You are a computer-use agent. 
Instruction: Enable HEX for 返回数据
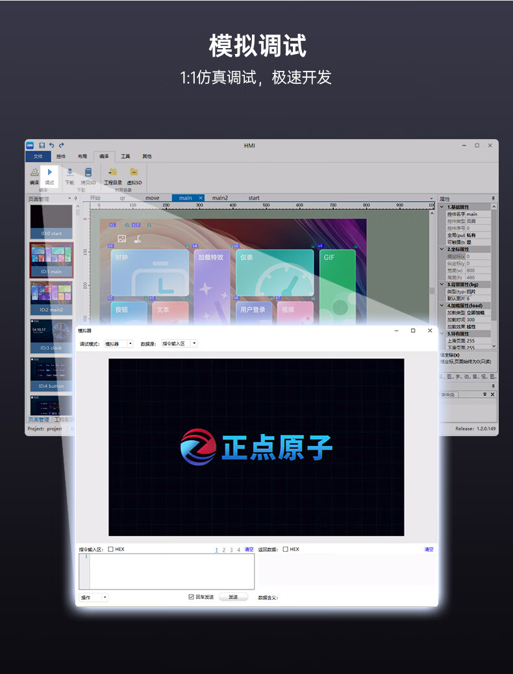[x=286, y=549]
